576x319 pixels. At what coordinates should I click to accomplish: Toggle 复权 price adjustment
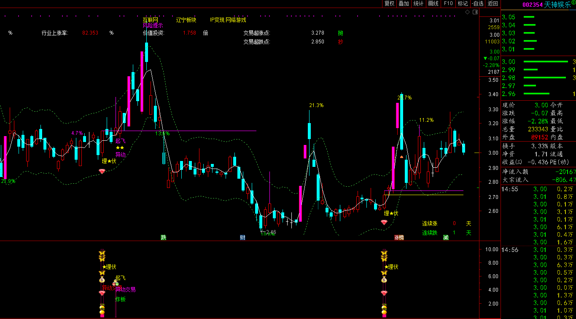point(389,4)
